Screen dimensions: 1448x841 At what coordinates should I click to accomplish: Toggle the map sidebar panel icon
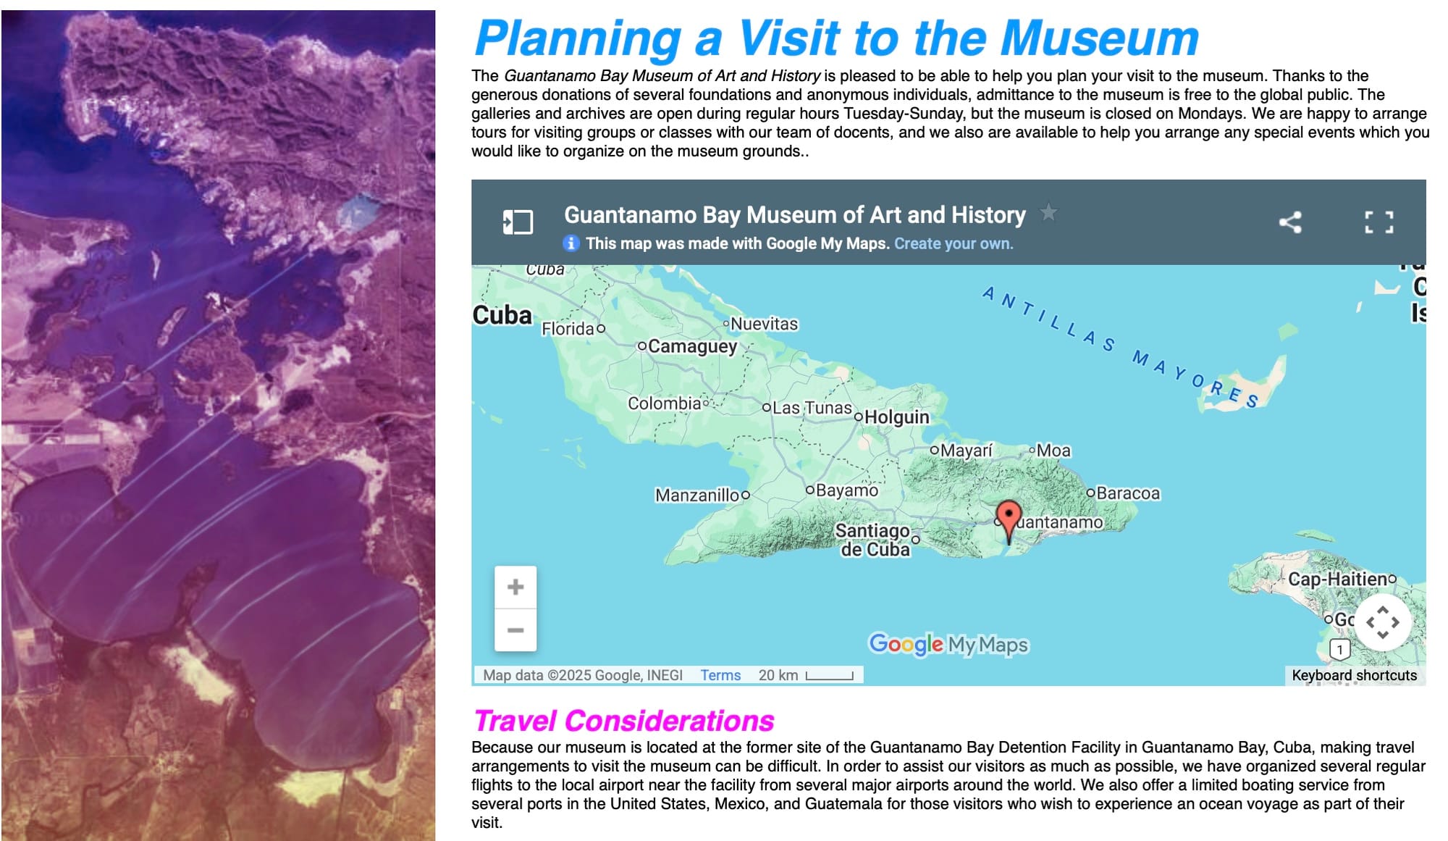pos(518,222)
